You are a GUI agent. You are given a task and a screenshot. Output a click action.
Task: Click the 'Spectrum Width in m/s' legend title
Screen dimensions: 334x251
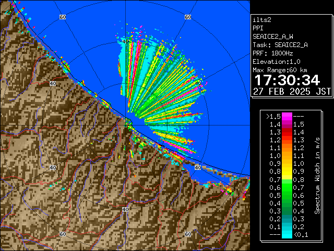pyautogui.click(x=317, y=176)
